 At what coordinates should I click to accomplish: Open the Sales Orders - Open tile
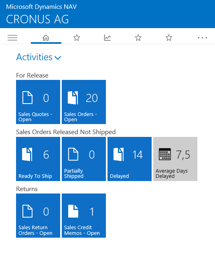84,102
